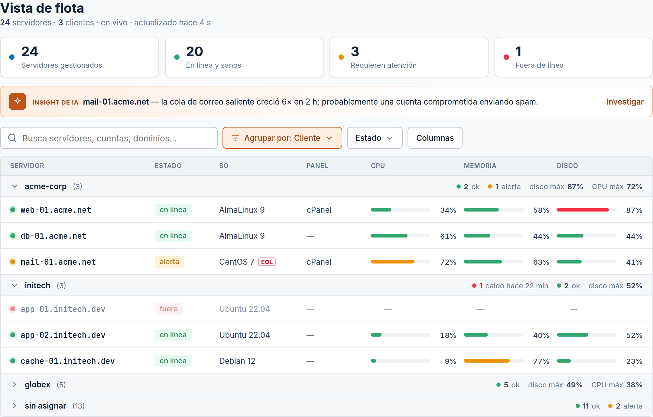Click '1 caído hace 22 min' in initech summary

coord(510,286)
